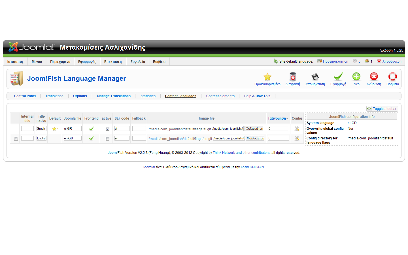Viewport: 408px width, 255px height.
Task: Open the Ιστότοπος menu
Action: (16, 61)
